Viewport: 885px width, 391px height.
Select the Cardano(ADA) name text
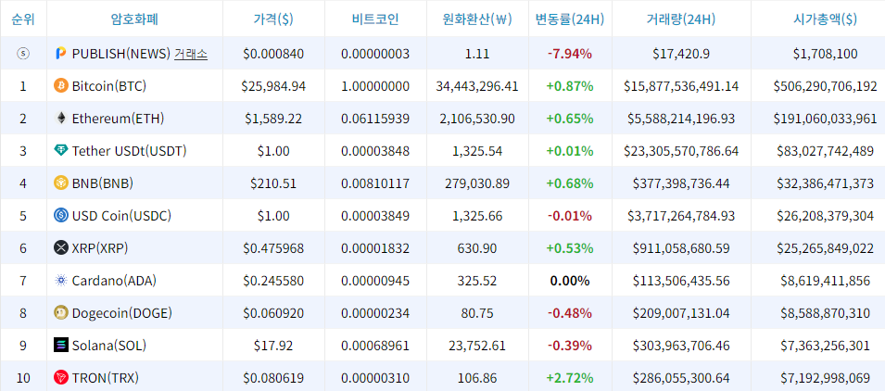pyautogui.click(x=114, y=281)
